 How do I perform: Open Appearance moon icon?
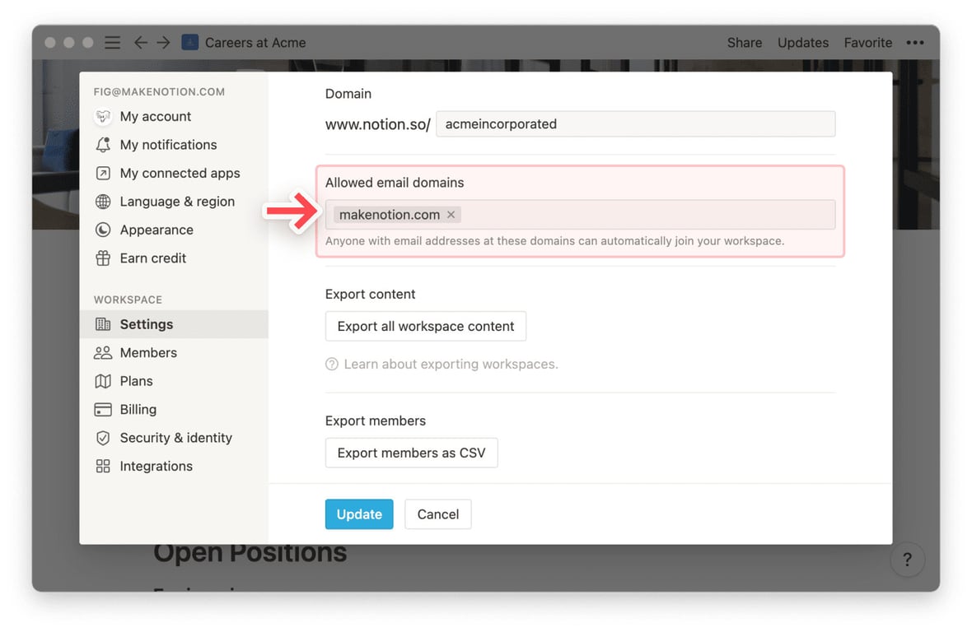(x=103, y=230)
